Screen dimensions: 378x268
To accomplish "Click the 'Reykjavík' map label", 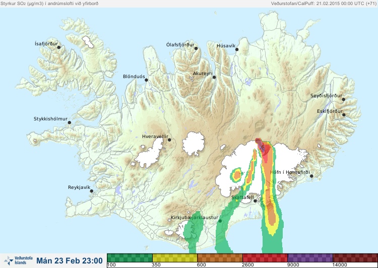I will (79, 187).
